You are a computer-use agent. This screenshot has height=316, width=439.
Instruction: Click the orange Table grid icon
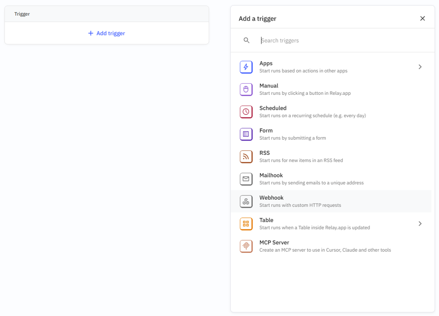(x=246, y=223)
